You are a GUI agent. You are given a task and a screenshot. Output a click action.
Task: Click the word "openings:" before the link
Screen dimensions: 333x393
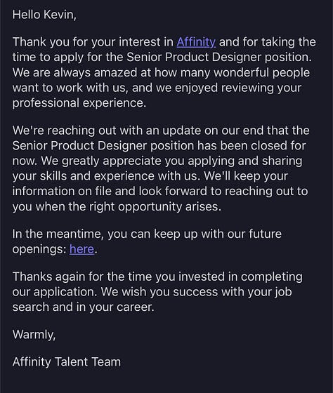(x=39, y=249)
